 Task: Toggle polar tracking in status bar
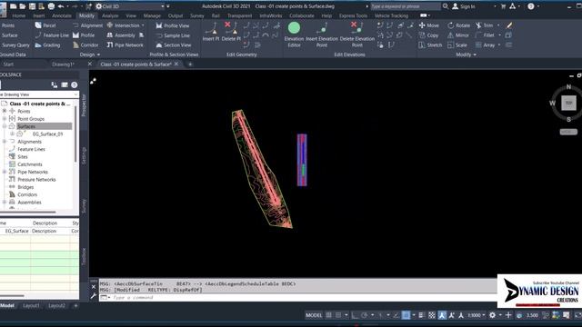[x=364, y=315]
